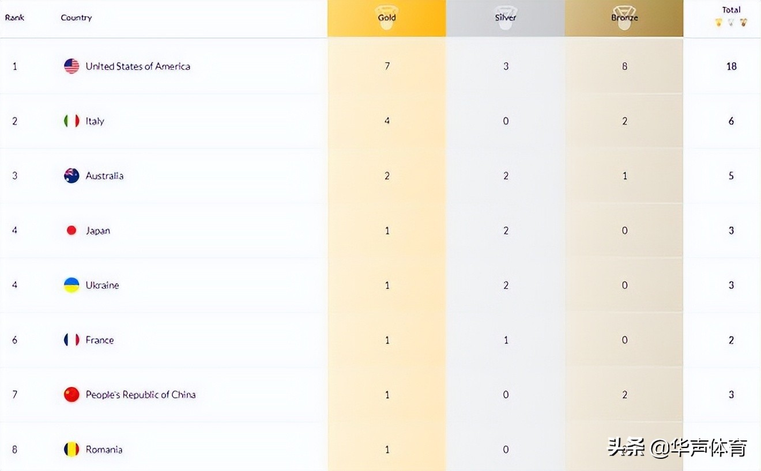Click the Country column header

[76, 18]
